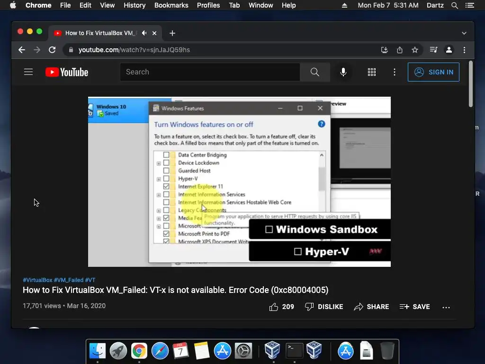Open the YouTube hamburger guide menu
Screen dimensions: 485x364
[28, 72]
